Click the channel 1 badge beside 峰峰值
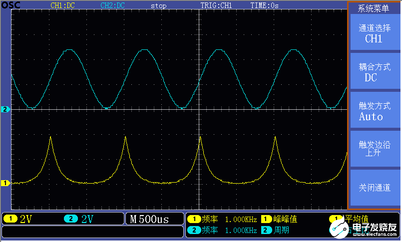402x242 pixels. [266, 219]
